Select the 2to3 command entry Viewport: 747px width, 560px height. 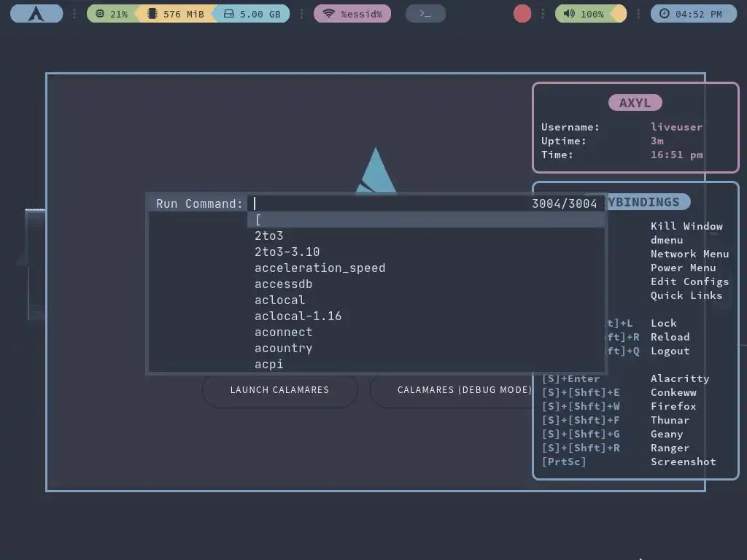click(x=426, y=236)
